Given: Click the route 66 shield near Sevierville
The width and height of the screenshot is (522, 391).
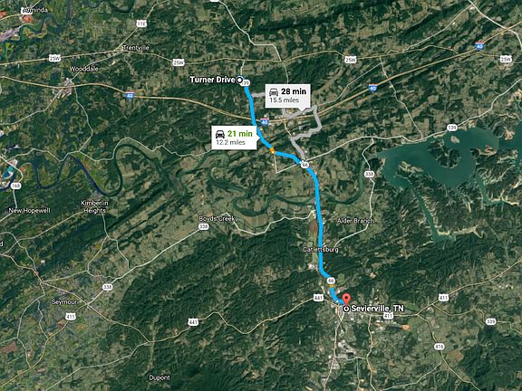Looking at the screenshot, I should (x=331, y=281).
